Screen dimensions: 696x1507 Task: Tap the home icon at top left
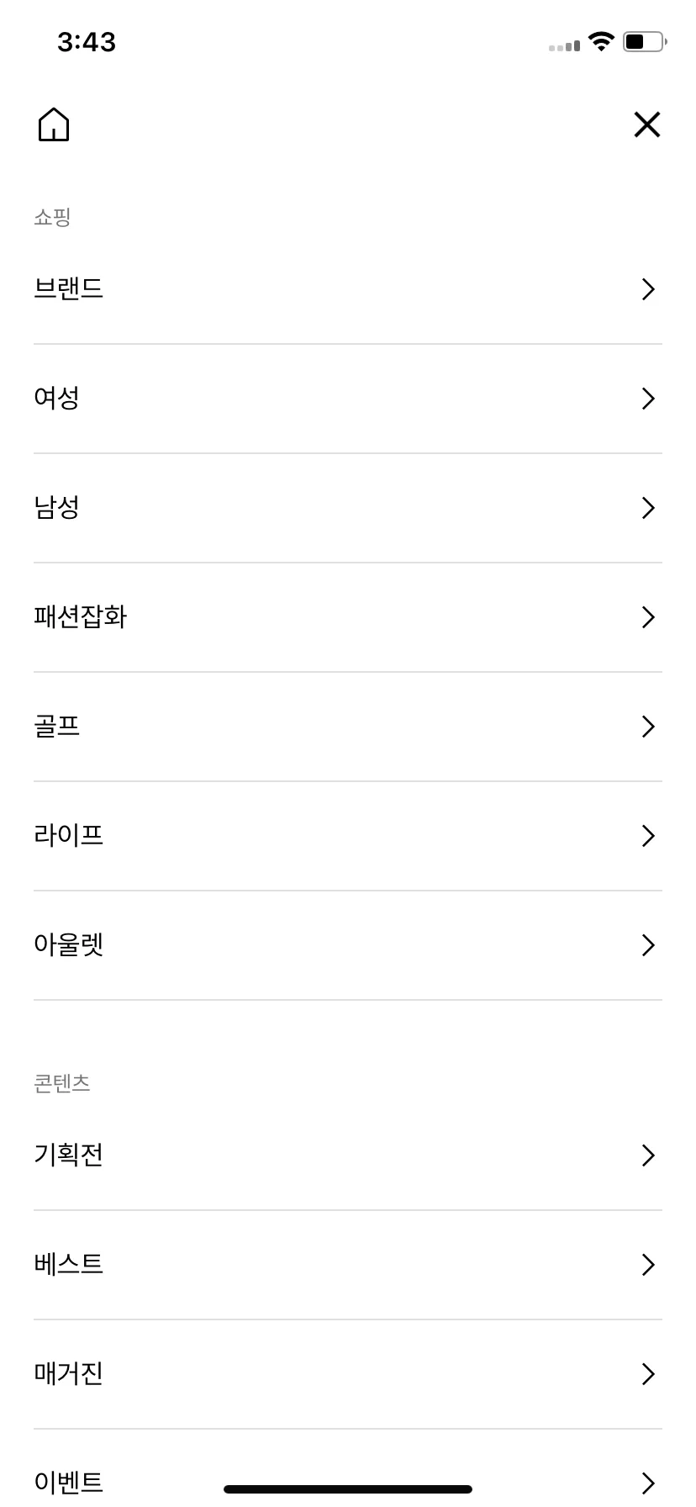[x=54, y=124]
